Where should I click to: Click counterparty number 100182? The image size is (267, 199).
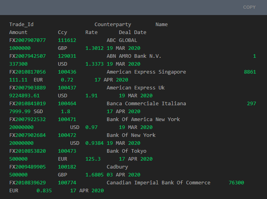pos(67,167)
